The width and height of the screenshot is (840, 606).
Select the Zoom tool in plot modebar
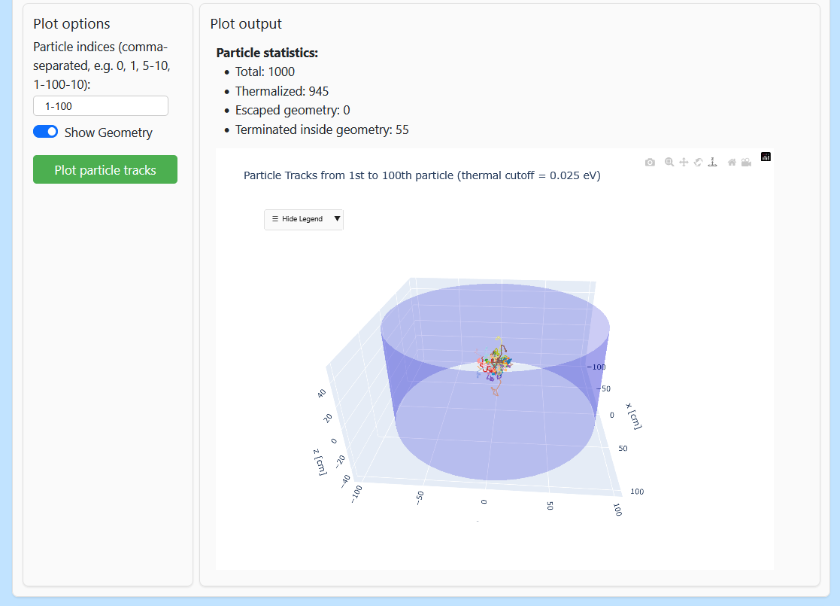pyautogui.click(x=669, y=162)
